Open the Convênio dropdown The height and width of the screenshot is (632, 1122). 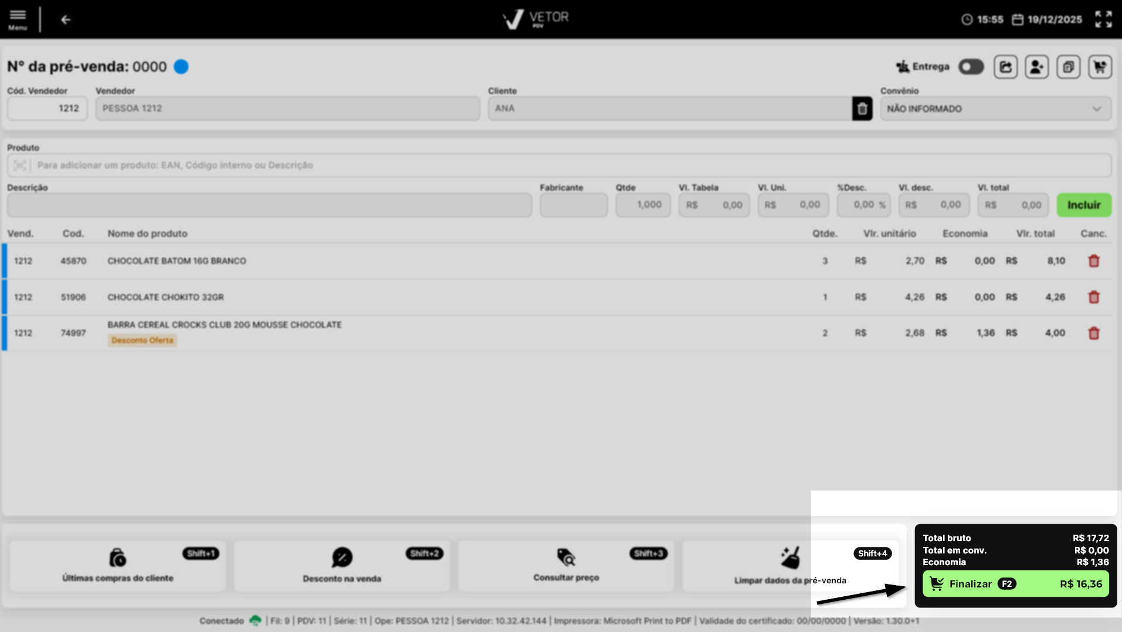click(995, 108)
